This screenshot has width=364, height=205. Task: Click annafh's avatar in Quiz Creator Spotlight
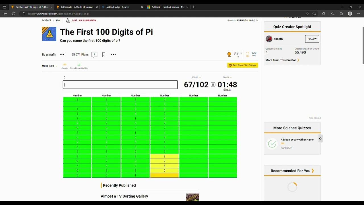[269, 39]
